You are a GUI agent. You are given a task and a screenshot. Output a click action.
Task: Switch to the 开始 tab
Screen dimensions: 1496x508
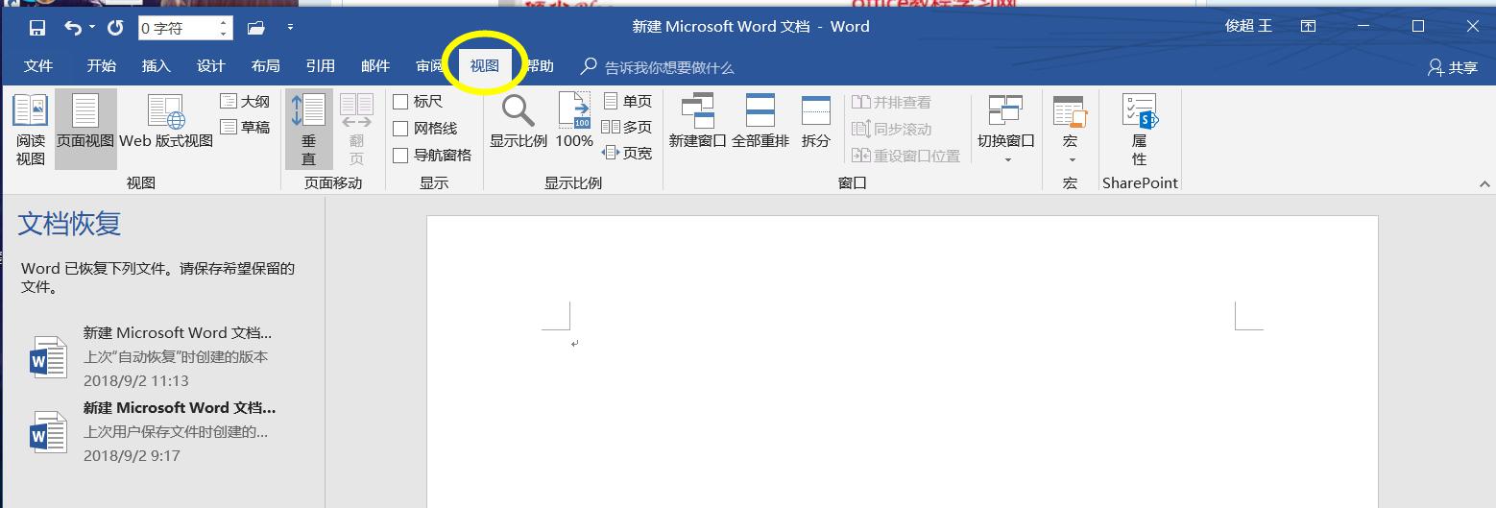tap(102, 66)
